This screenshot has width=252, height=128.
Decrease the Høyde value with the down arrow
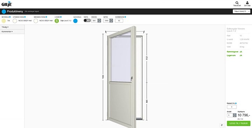click(x=111, y=22)
